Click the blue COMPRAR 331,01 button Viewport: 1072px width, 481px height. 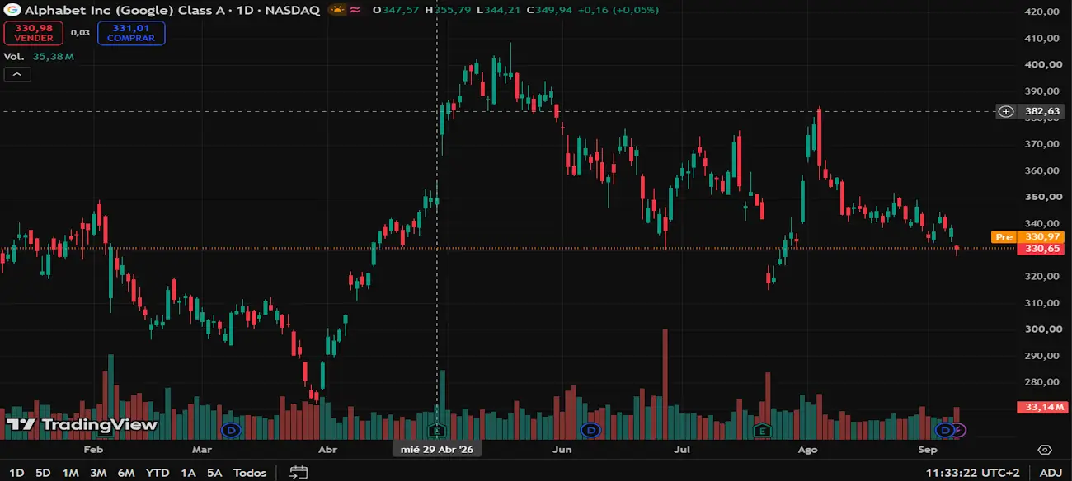coord(130,33)
